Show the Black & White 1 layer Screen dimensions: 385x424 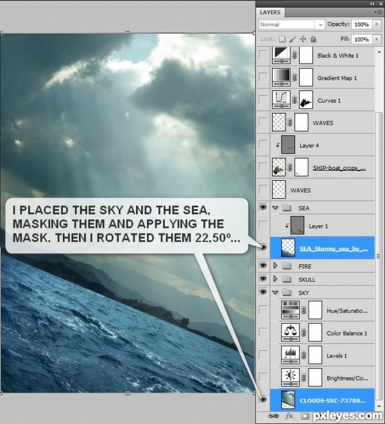(x=263, y=55)
